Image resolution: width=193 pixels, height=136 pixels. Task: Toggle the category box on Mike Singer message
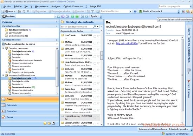click(x=95, y=104)
